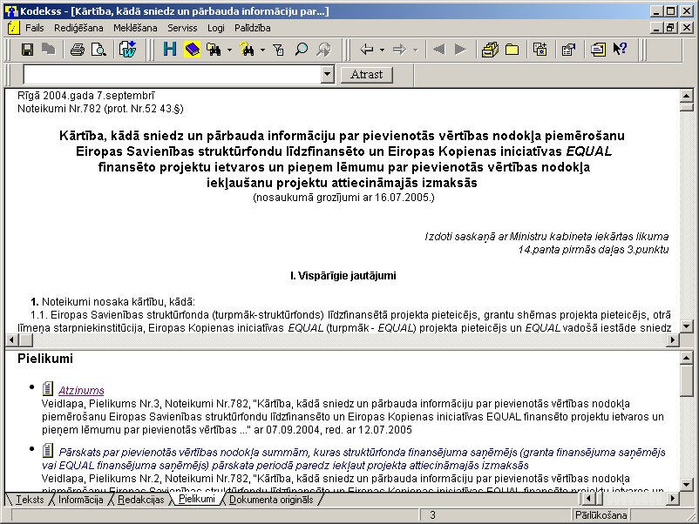Viewport: 699px width, 524px height.
Task: Click right arrow of bottom tab-row scrollbar
Action: click(x=673, y=499)
